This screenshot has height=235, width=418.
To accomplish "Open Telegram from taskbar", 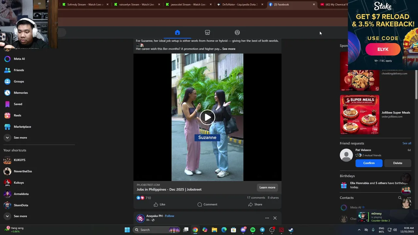I will 262,230.
